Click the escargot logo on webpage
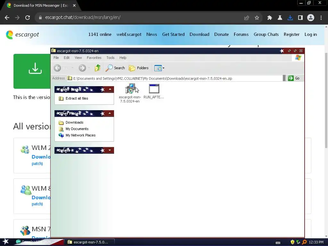Image resolution: width=328 pixels, height=246 pixels. point(22,35)
